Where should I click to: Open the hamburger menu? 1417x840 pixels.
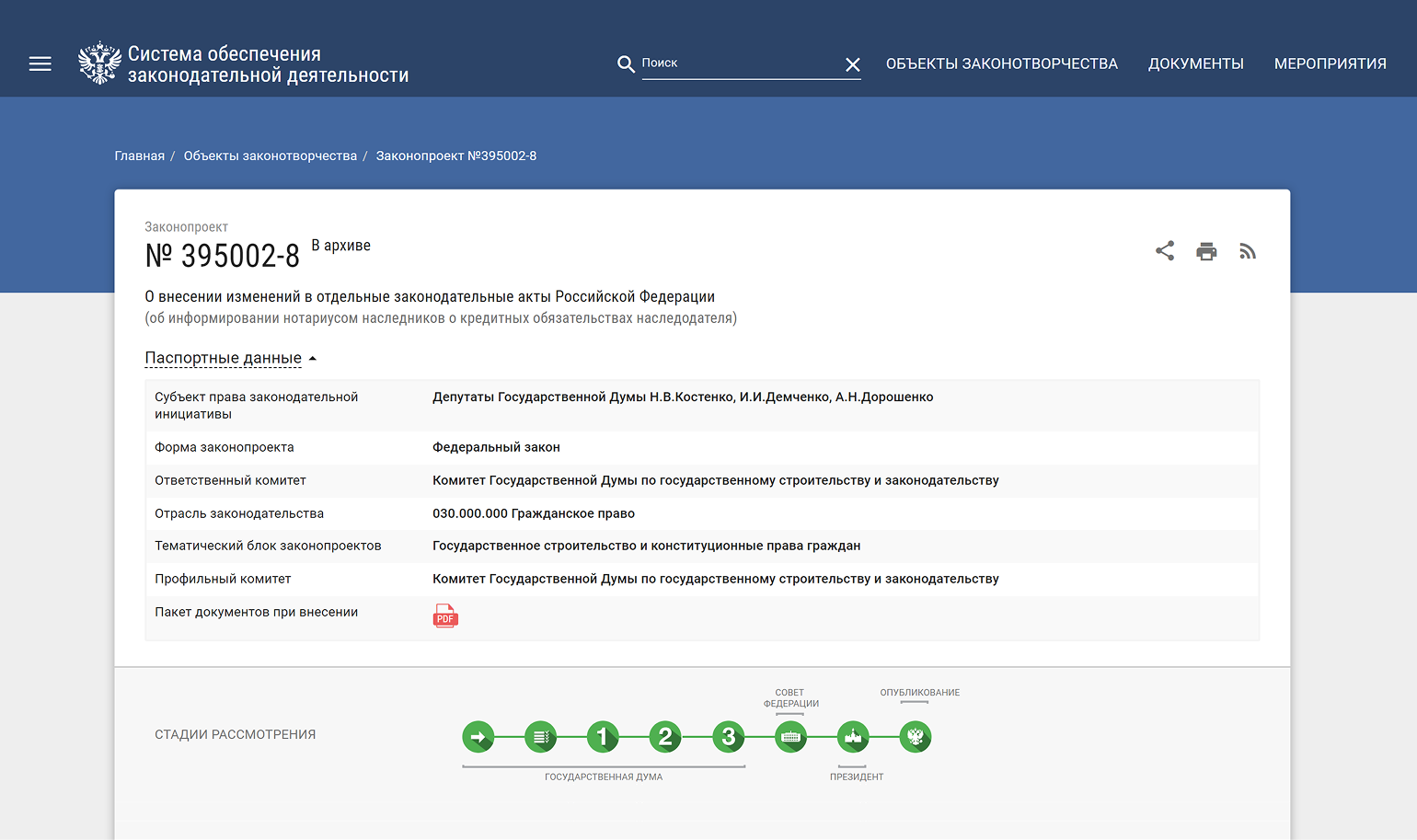(x=40, y=63)
